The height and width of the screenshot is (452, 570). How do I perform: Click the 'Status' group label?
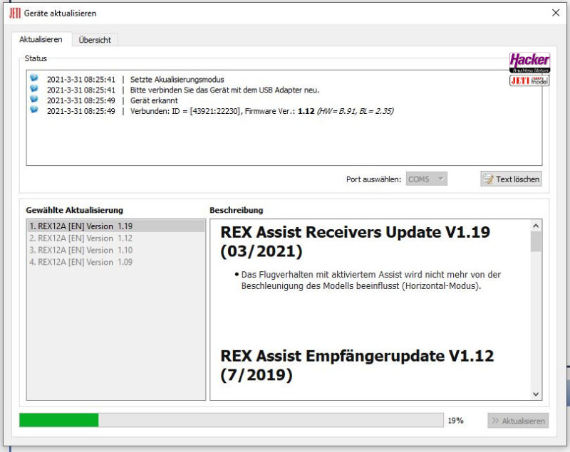pyautogui.click(x=36, y=58)
